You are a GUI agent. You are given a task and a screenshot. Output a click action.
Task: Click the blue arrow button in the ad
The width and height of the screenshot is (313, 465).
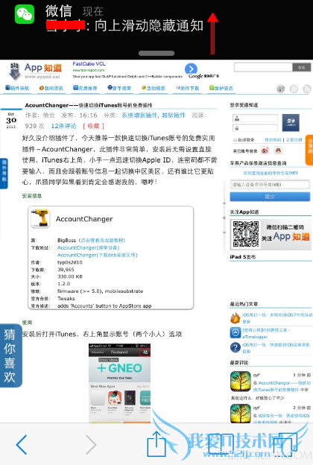(191, 69)
